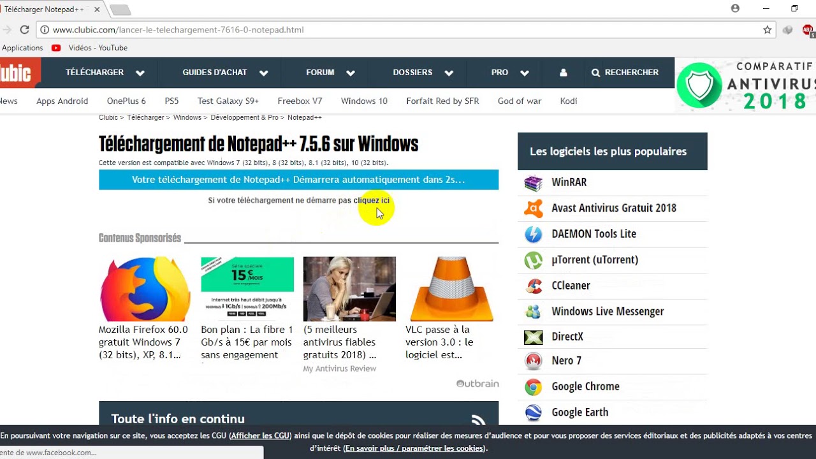Screen dimensions: 816x459
Task: Expand the DOSSIERS dropdown chevron
Action: point(449,73)
